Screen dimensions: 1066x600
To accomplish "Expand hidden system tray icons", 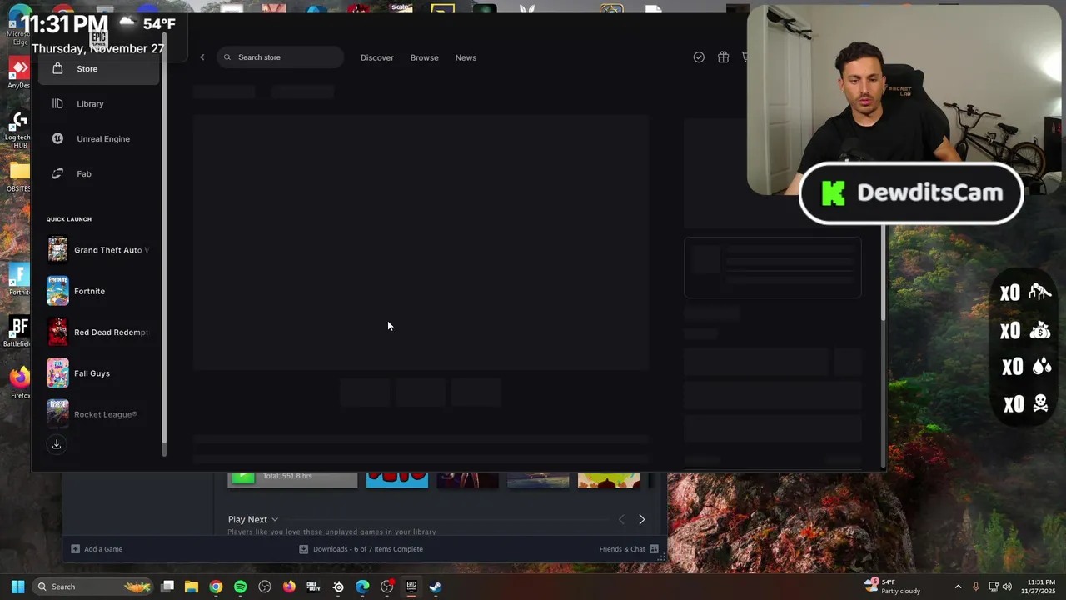I will [958, 587].
